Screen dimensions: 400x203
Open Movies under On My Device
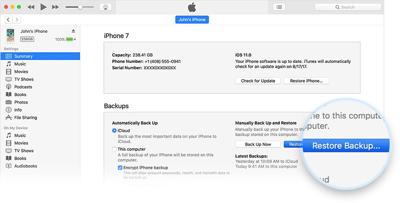click(x=40, y=143)
